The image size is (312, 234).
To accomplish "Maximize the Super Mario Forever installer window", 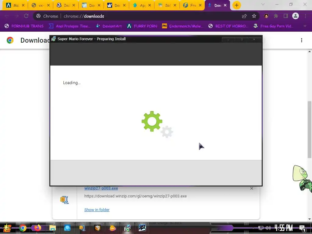I will pyautogui.click(x=242, y=39).
